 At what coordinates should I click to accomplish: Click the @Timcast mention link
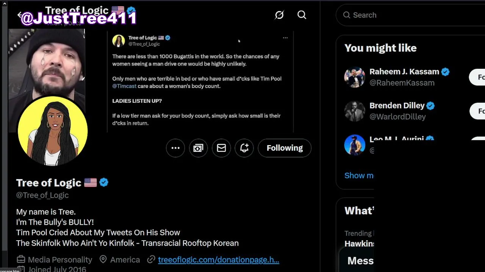(124, 86)
